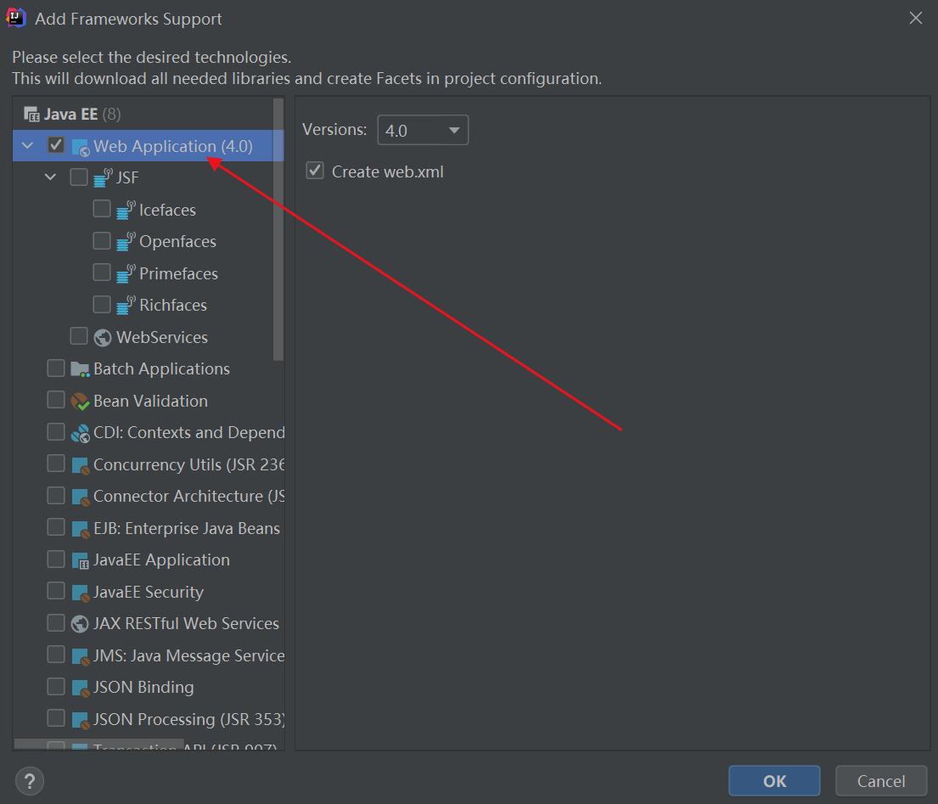Collapse the Web Application tree node
The height and width of the screenshot is (804, 938).
(x=27, y=145)
